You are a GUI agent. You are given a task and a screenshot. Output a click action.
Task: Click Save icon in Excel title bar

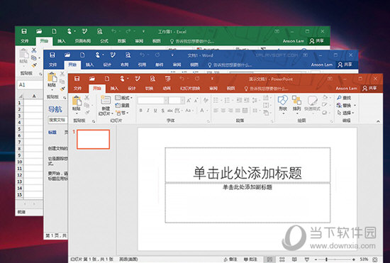[24, 31]
